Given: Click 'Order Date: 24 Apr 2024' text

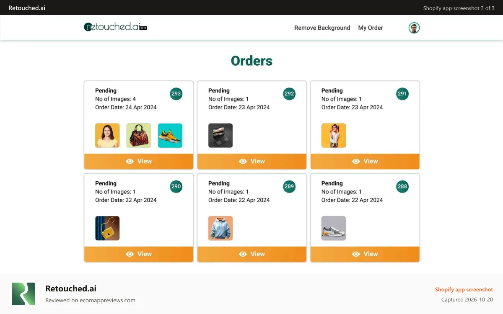Looking at the screenshot, I should (126, 107).
